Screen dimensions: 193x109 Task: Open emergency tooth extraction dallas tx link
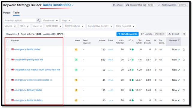(33, 80)
